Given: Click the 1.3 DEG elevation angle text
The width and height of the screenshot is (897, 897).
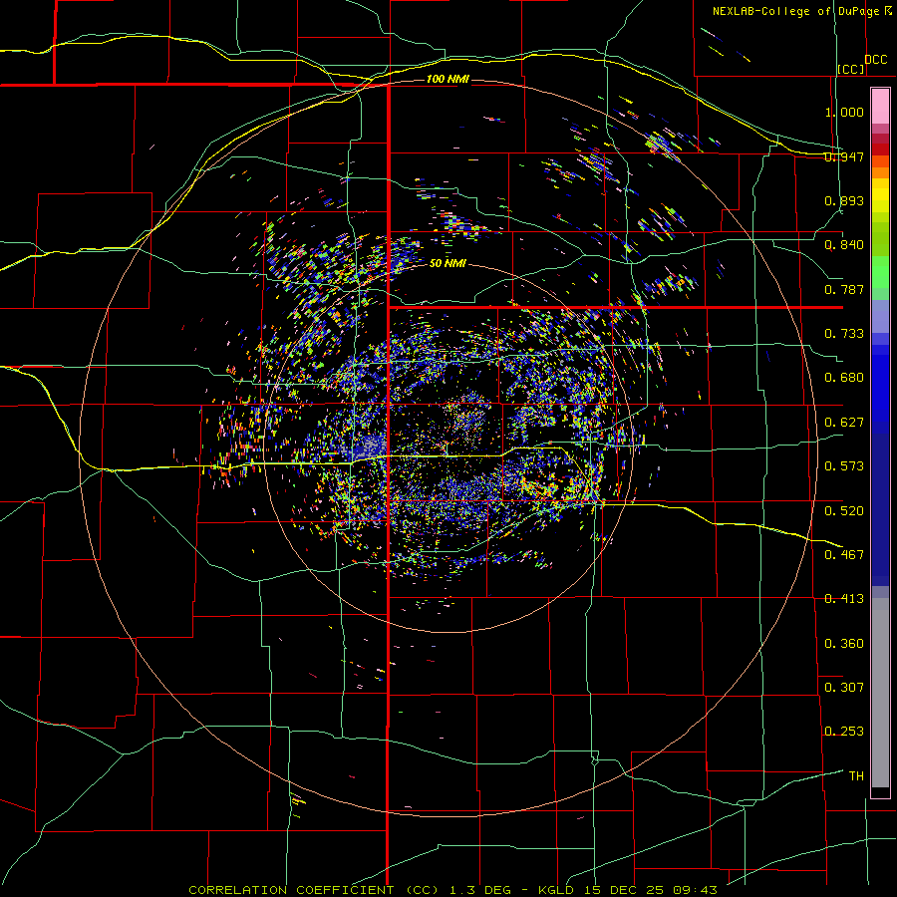Looking at the screenshot, I should click(x=480, y=890).
